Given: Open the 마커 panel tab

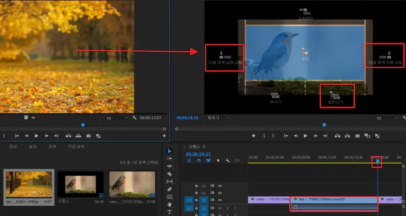Looking at the screenshot, I should point(52,146).
